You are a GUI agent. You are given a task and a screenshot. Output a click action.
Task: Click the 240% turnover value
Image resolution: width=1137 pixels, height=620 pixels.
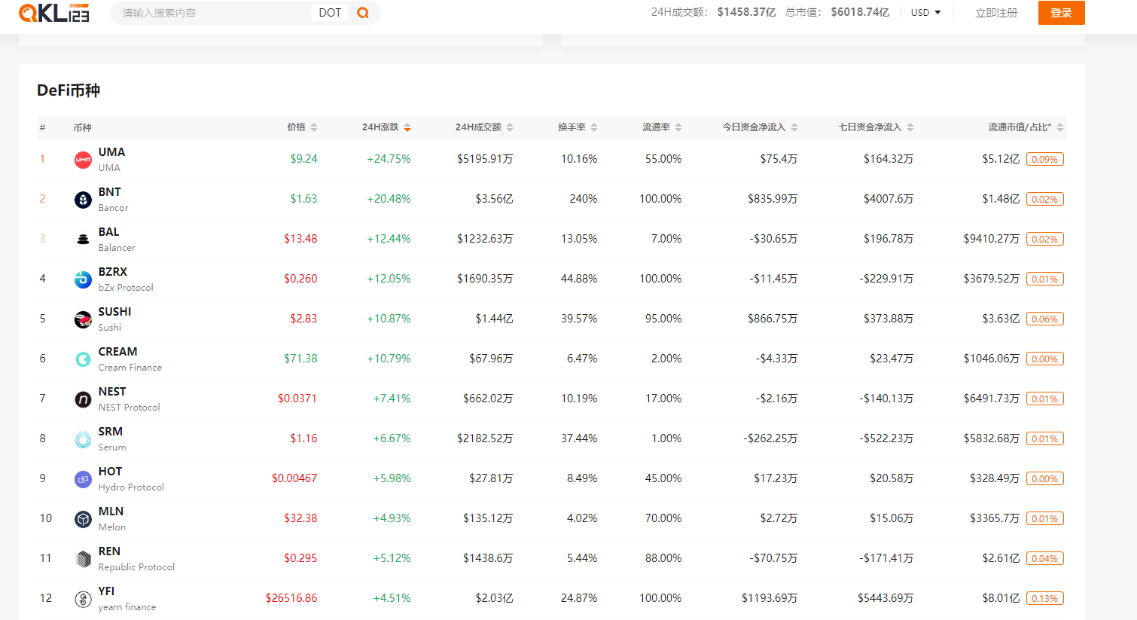coord(584,199)
